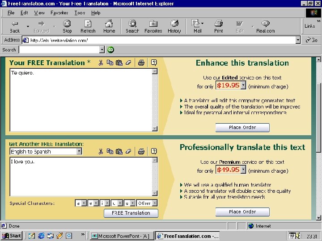Open the Address bar dropdown
The image size is (322, 241).
pos(298,40)
